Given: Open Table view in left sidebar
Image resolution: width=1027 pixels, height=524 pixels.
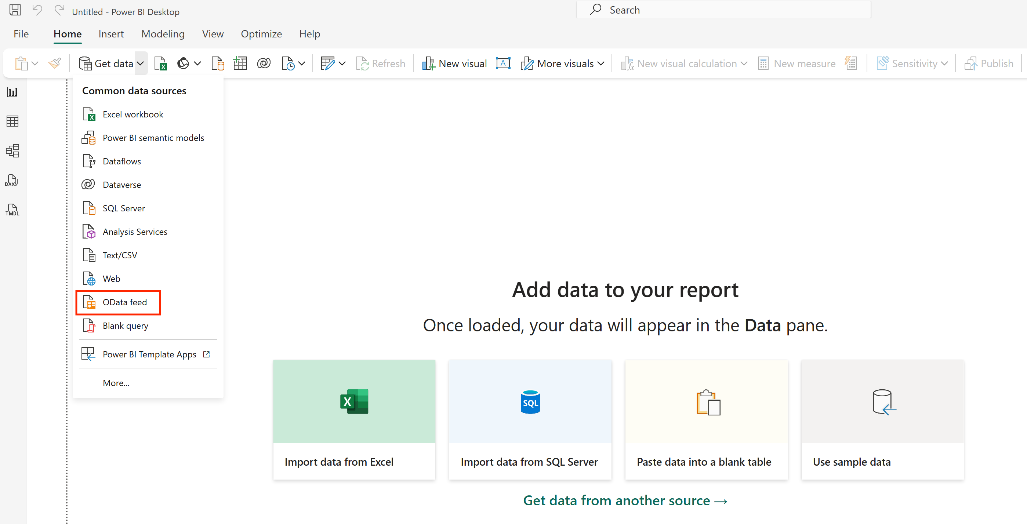Looking at the screenshot, I should coord(12,121).
